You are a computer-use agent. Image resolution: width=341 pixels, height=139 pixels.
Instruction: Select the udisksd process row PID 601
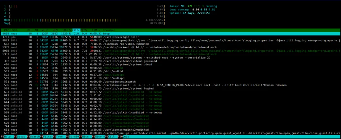point(170,130)
